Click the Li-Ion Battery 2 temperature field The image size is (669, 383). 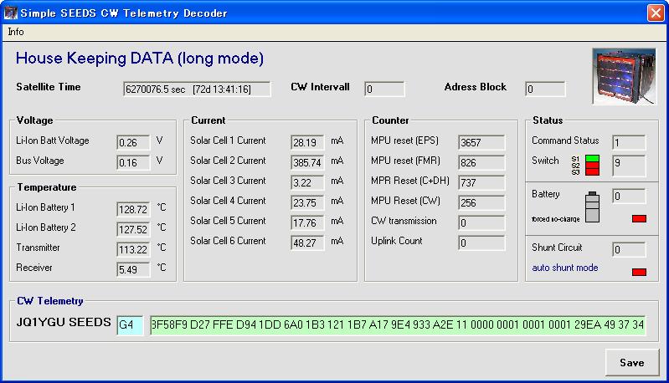pos(133,229)
